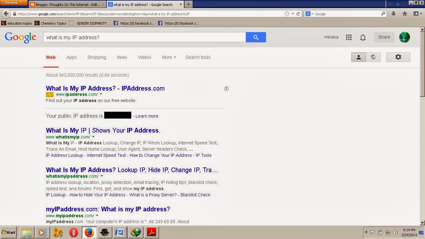Open the +Nneka profile link
Viewport: 425px width, 239px height.
pos(331,37)
